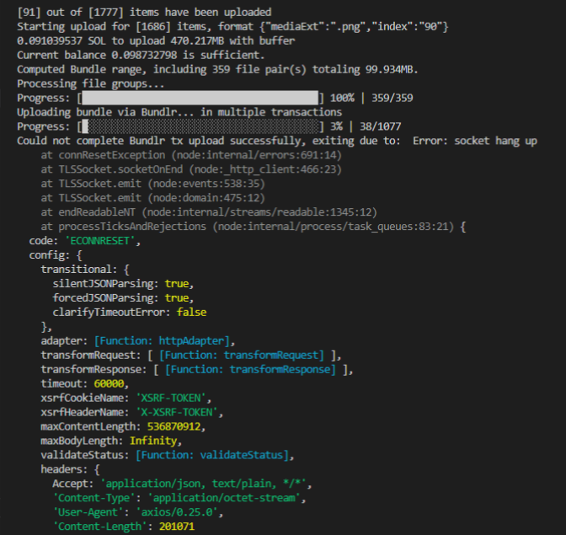Image resolution: width=566 pixels, height=535 pixels.
Task: Click the "config: {" line
Action: coord(56,255)
